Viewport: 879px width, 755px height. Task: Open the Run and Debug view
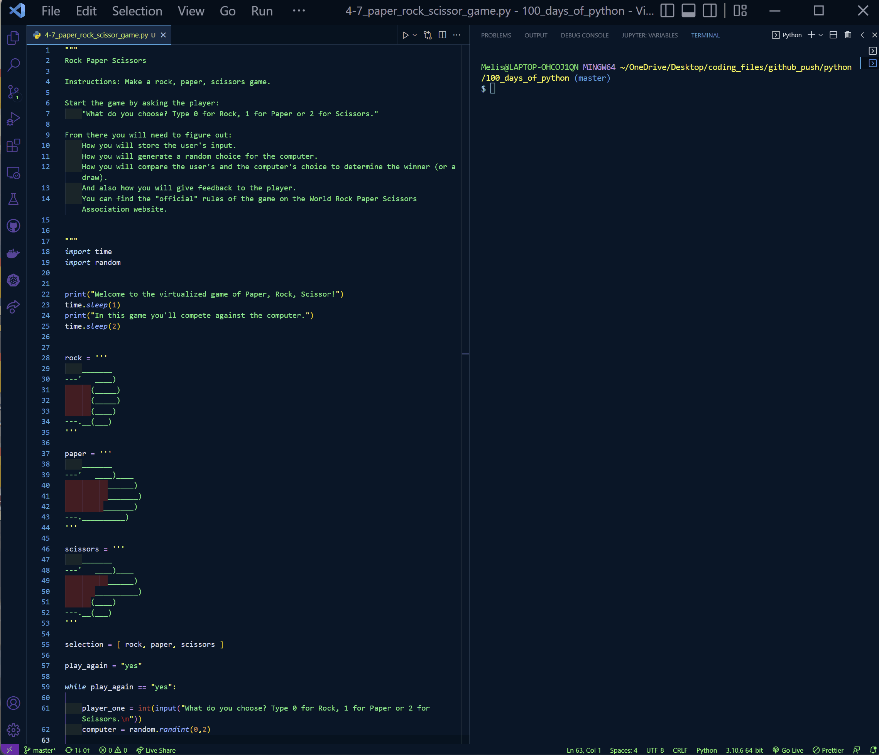[x=13, y=119]
